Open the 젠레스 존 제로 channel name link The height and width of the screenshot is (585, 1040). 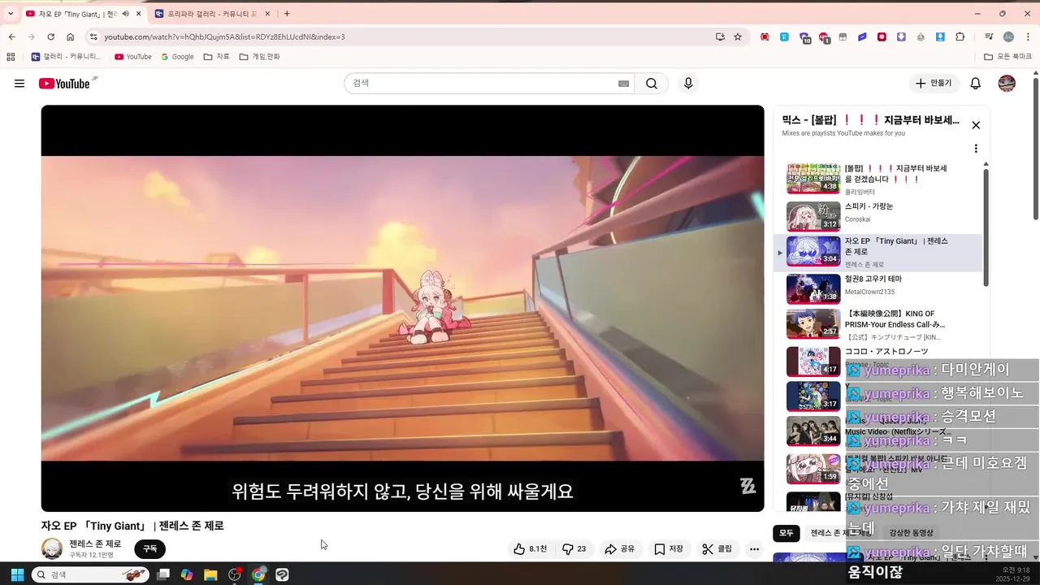(95, 544)
